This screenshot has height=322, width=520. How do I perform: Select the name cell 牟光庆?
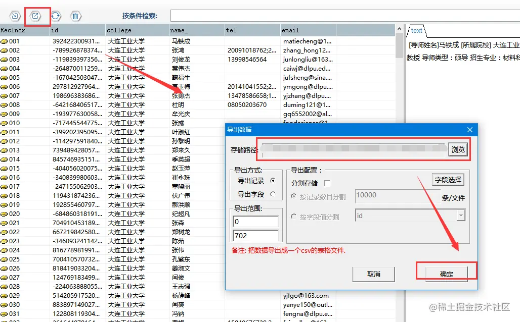181,114
